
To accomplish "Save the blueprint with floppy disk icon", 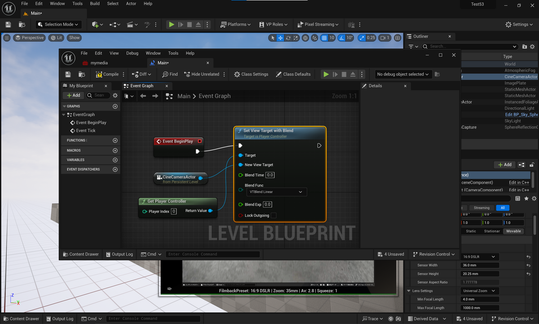I will click(x=68, y=74).
